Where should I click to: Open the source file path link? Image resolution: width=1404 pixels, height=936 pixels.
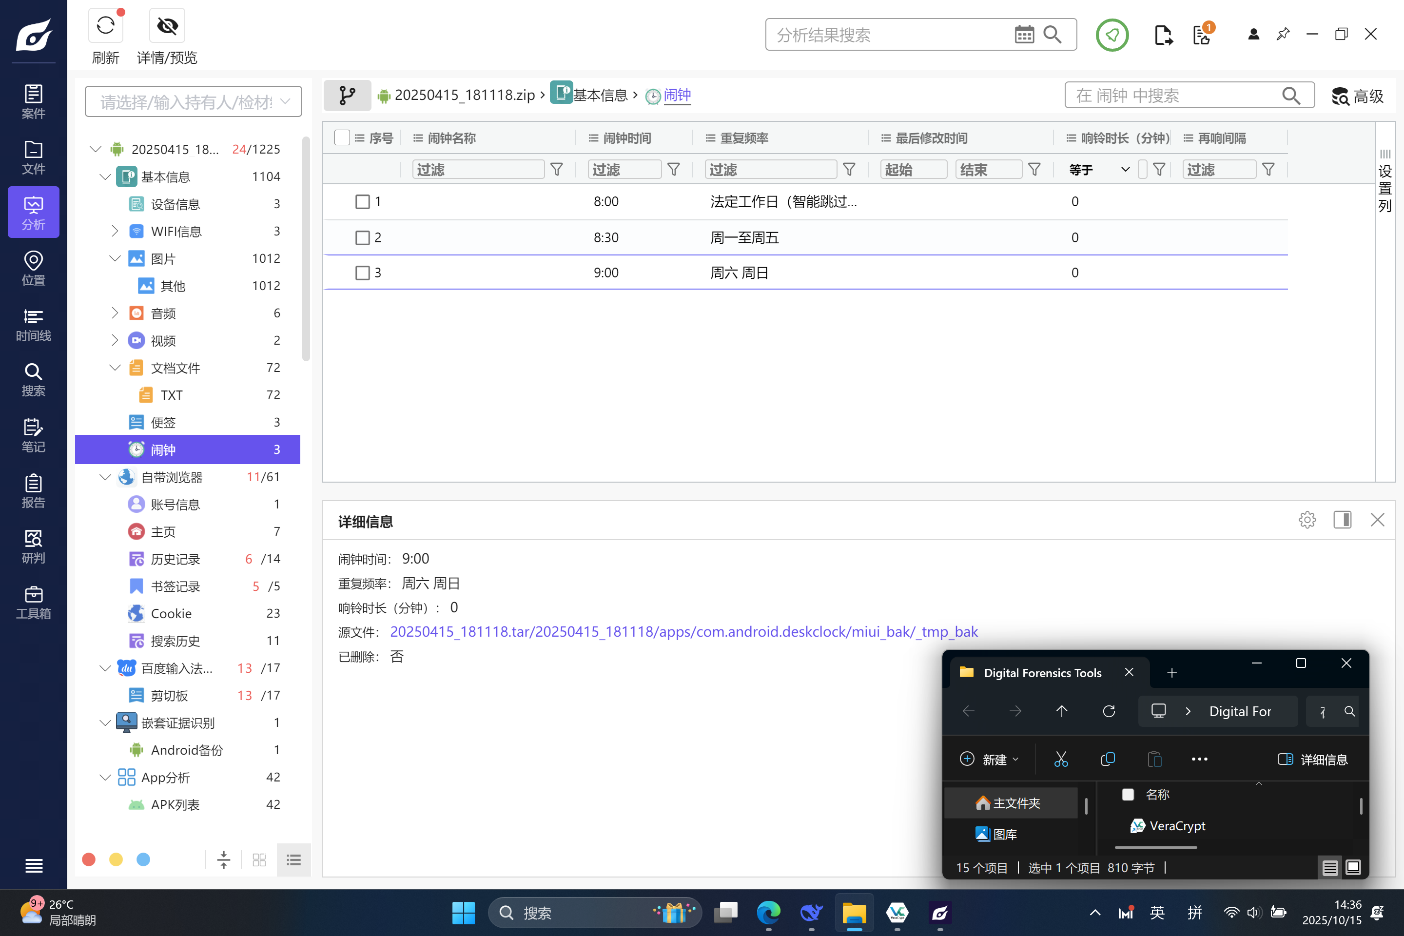(x=683, y=632)
